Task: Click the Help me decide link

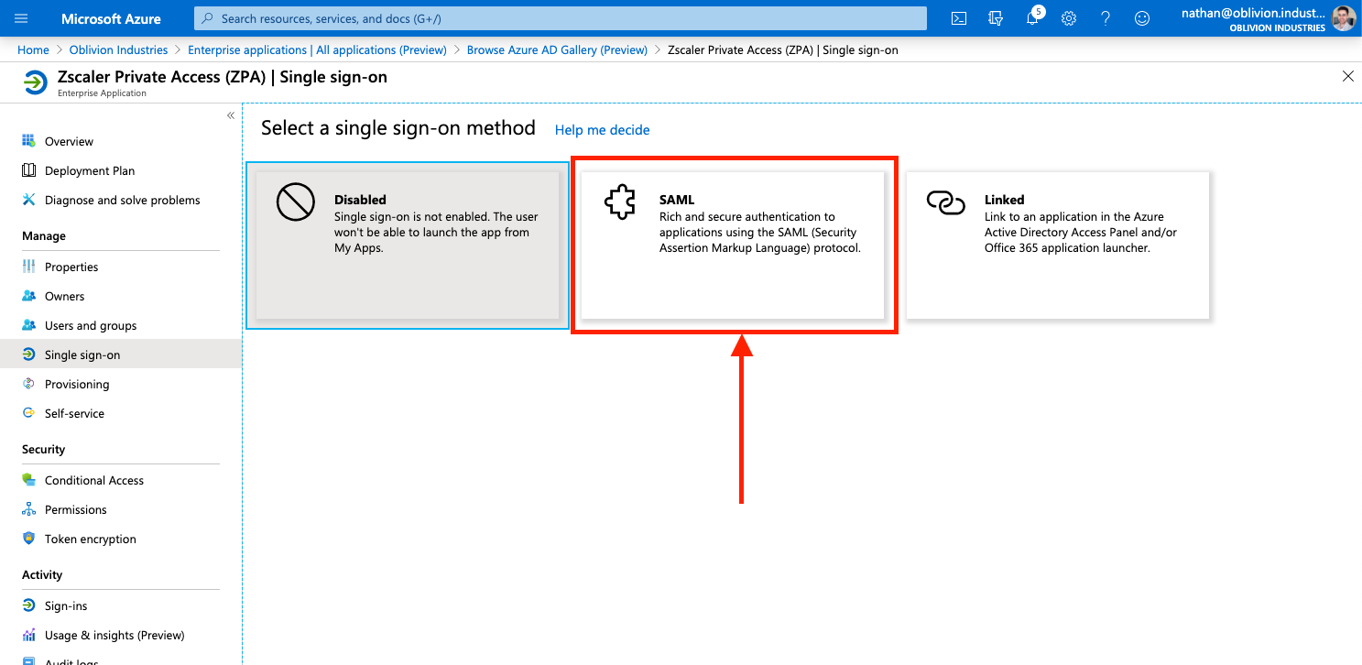Action: click(602, 130)
